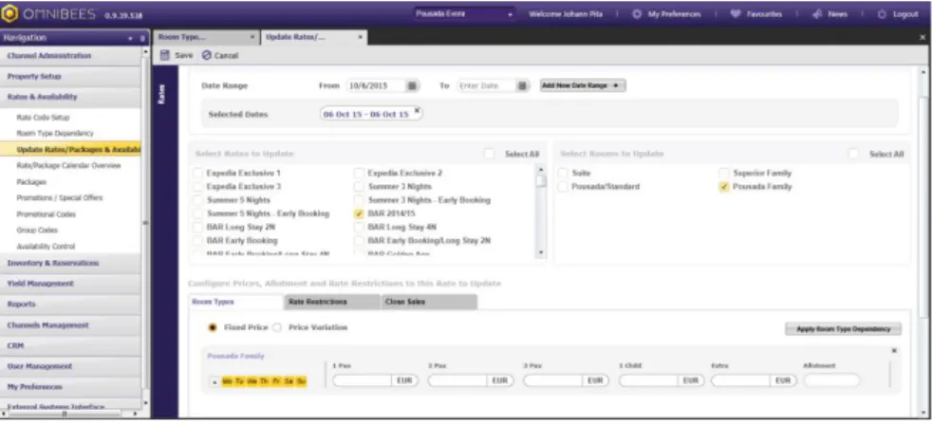Open the Favourites heart icon
The width and height of the screenshot is (932, 425).
[x=736, y=13]
